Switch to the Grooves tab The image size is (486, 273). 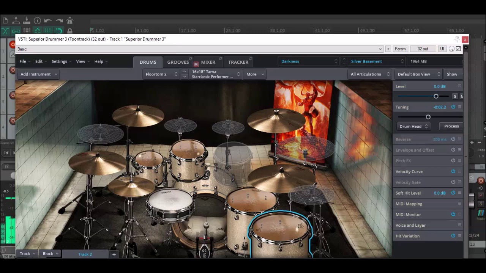(x=178, y=62)
